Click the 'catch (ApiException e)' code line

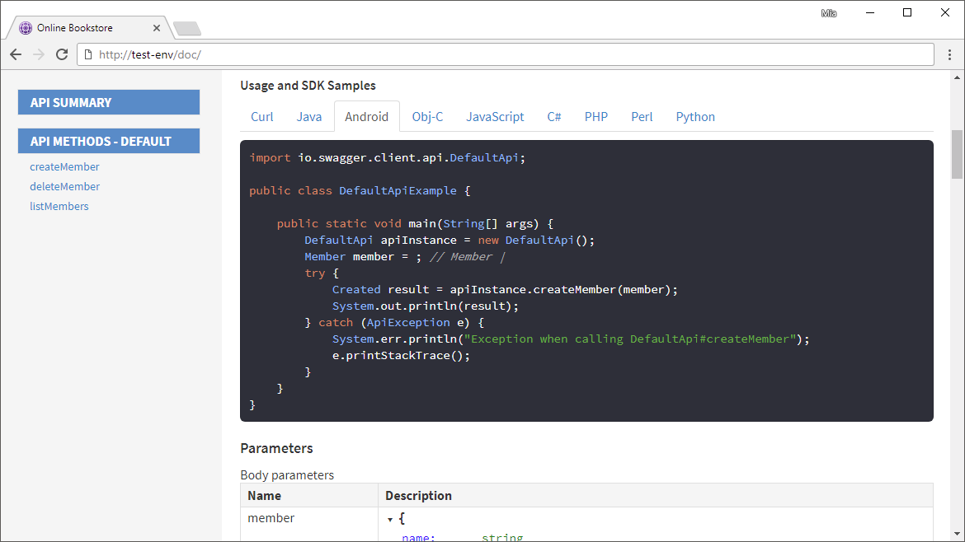pyautogui.click(x=394, y=323)
